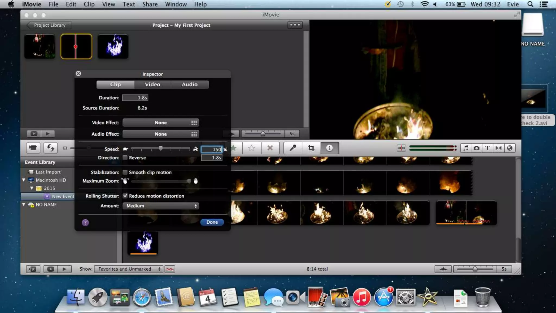Close the Inspector panel

(x=78, y=74)
